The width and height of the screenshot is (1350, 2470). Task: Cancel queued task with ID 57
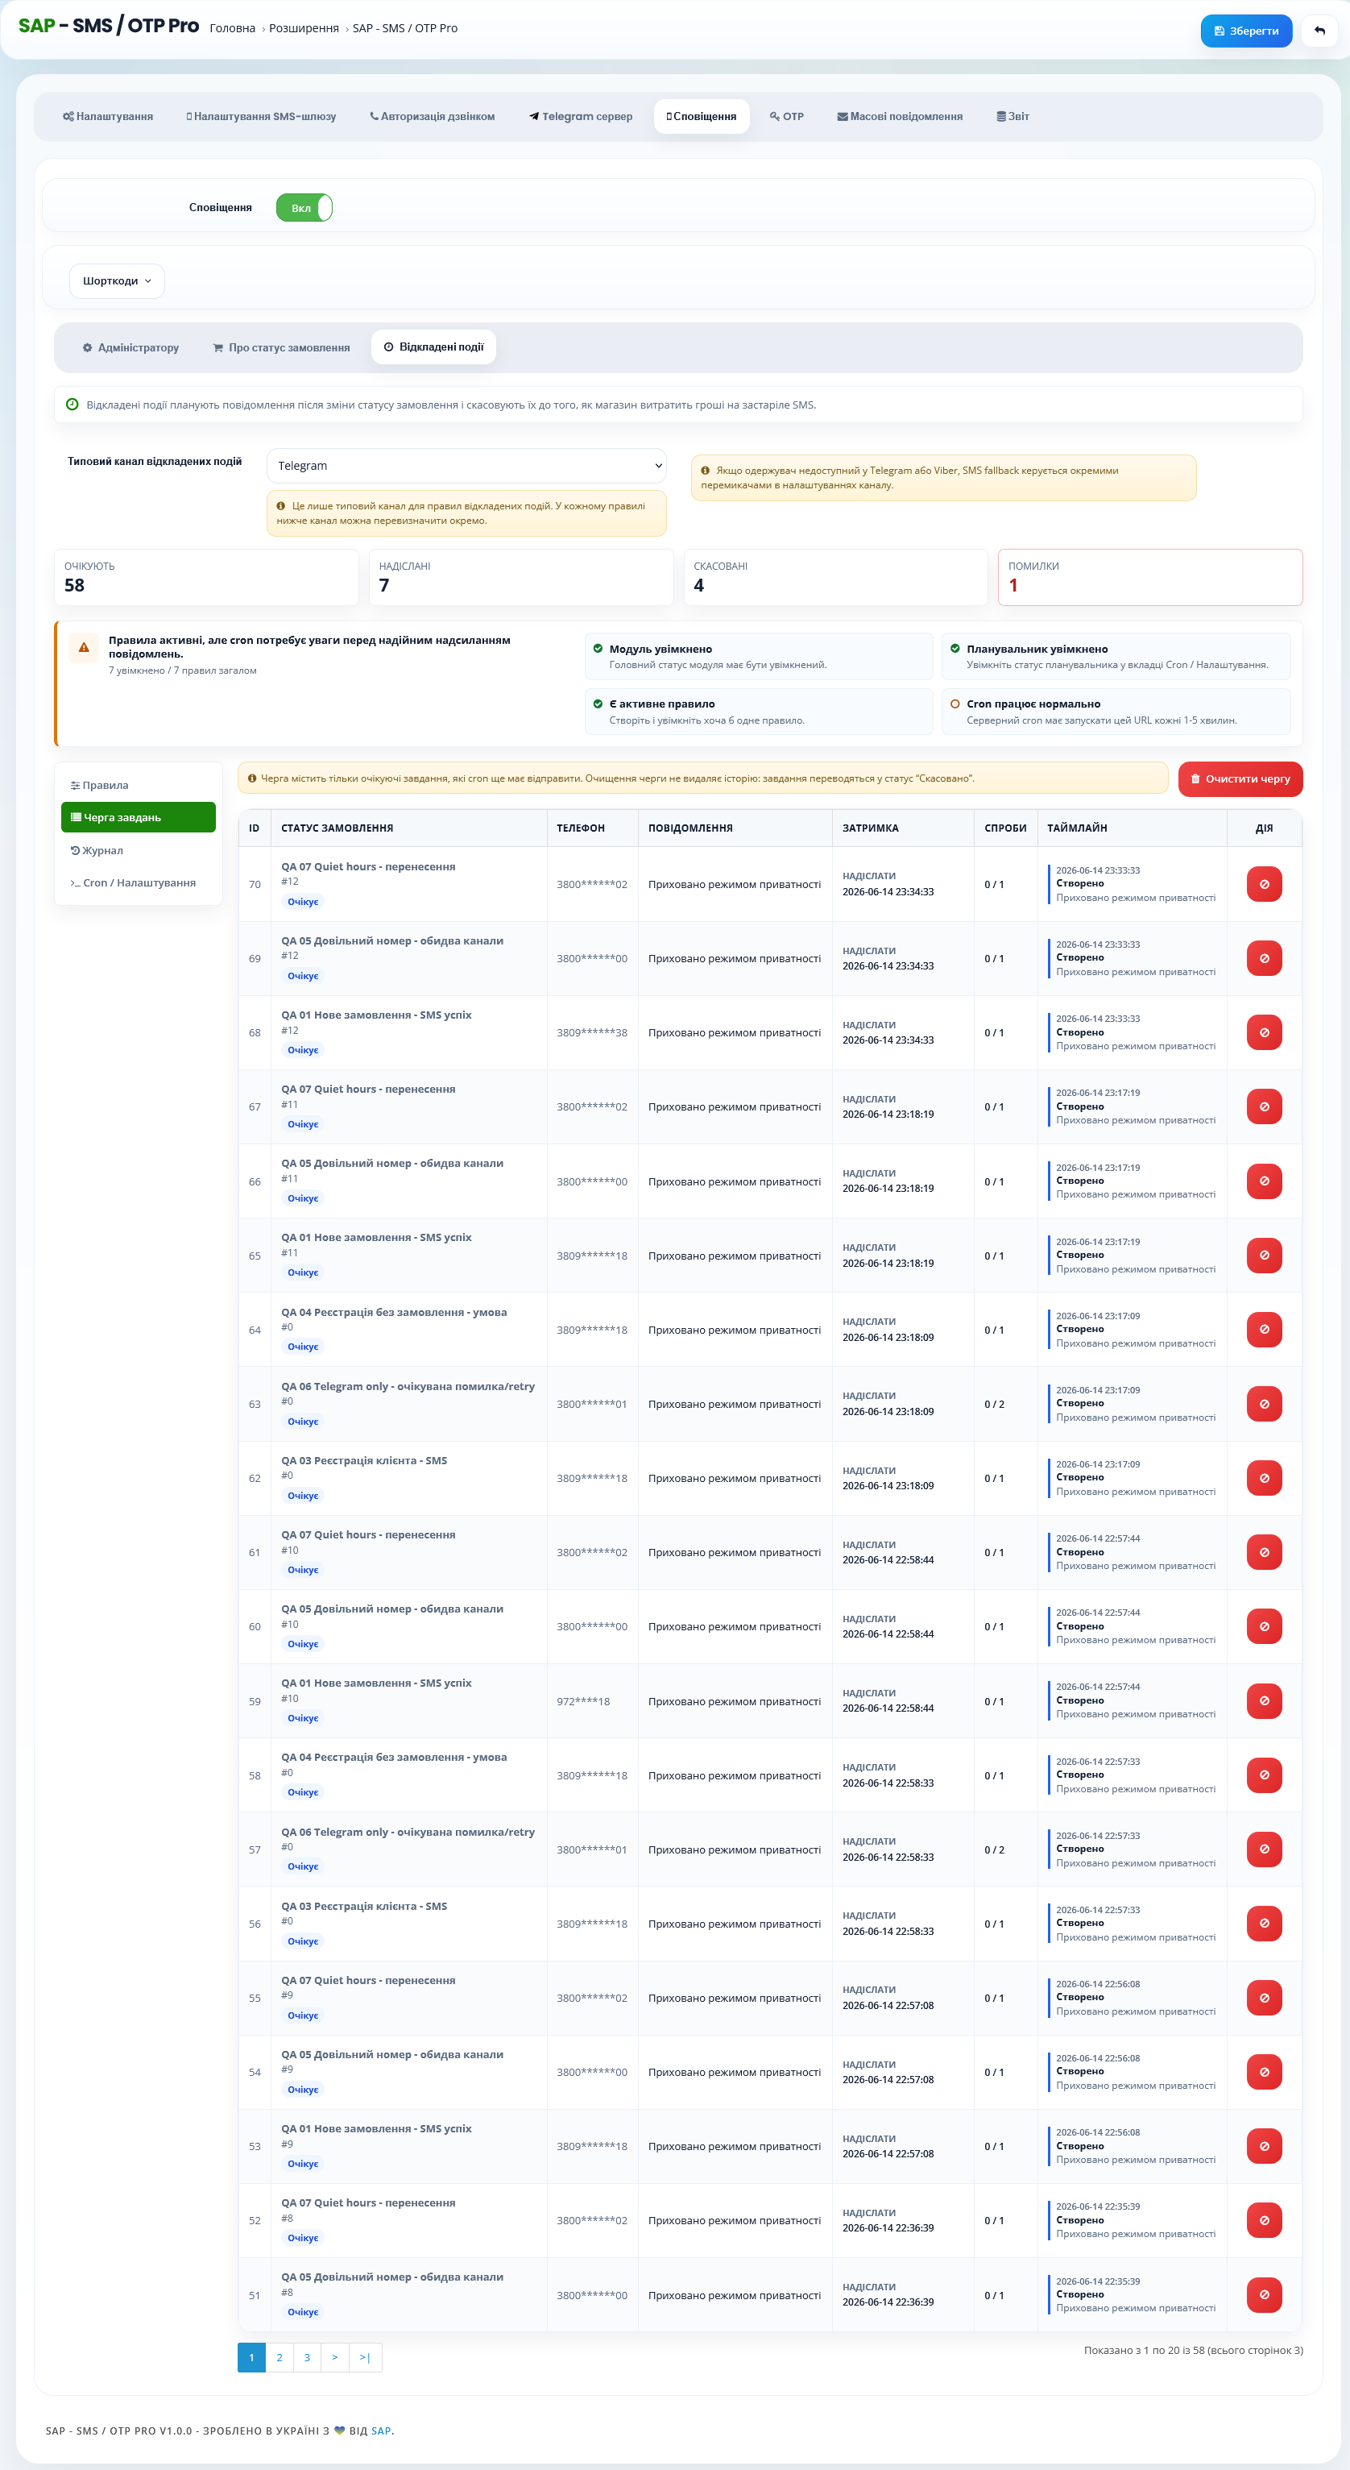tap(1264, 1849)
